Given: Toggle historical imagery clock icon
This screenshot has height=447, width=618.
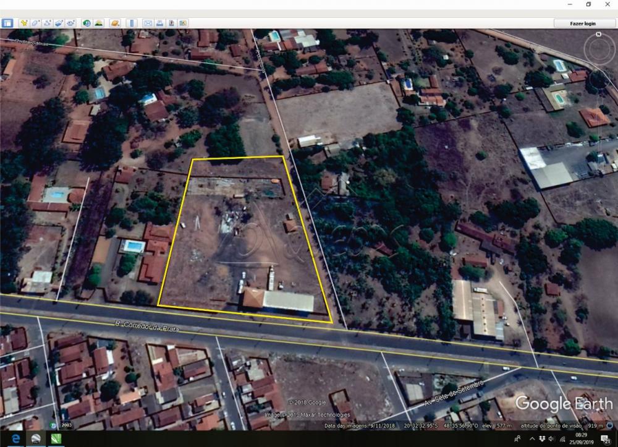Looking at the screenshot, I should (x=87, y=23).
